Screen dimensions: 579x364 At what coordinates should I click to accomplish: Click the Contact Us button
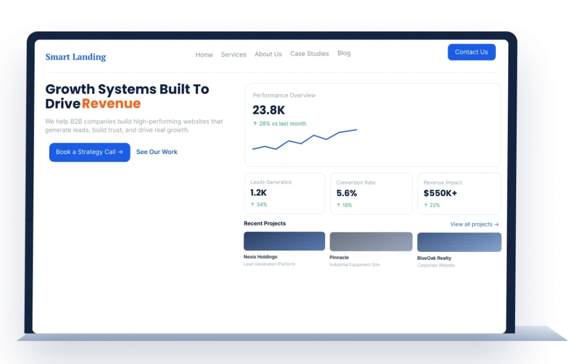point(472,52)
